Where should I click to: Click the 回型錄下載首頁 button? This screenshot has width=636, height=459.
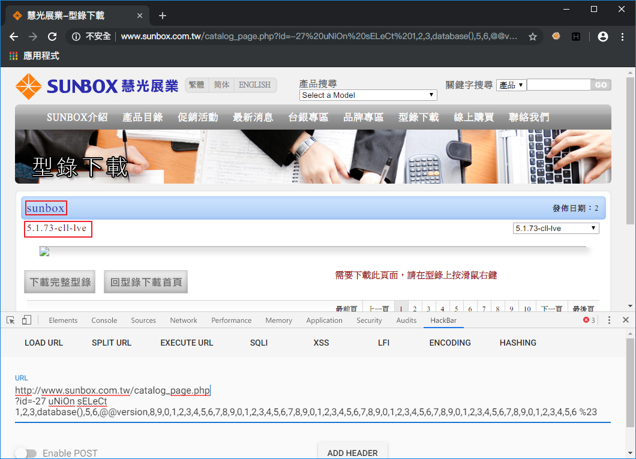(x=146, y=282)
